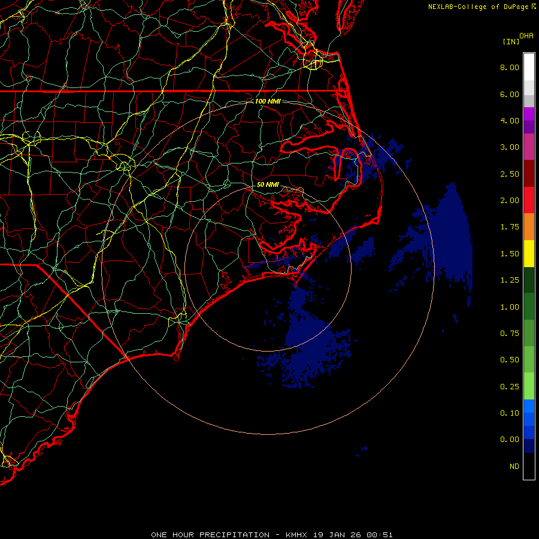Click the yellow legend swatch

[x=529, y=254]
